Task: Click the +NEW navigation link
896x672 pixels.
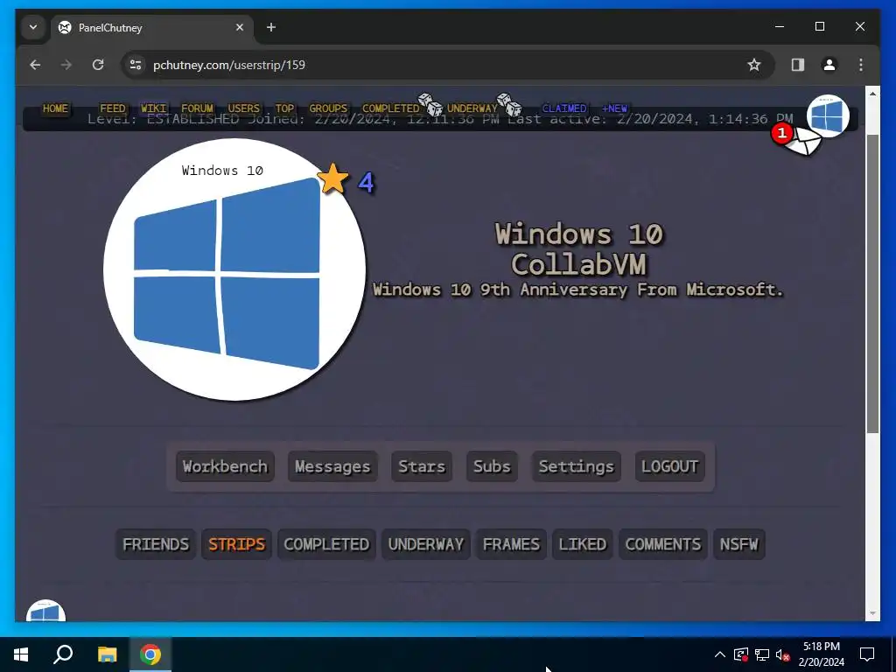Action: (x=614, y=108)
